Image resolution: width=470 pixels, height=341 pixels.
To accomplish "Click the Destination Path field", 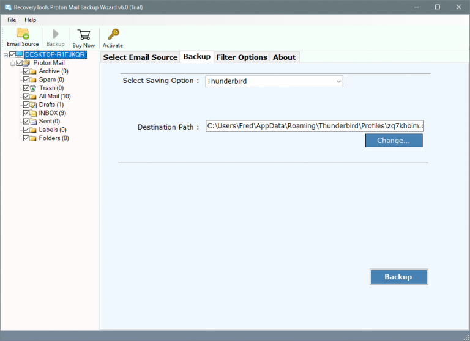I will tap(315, 126).
